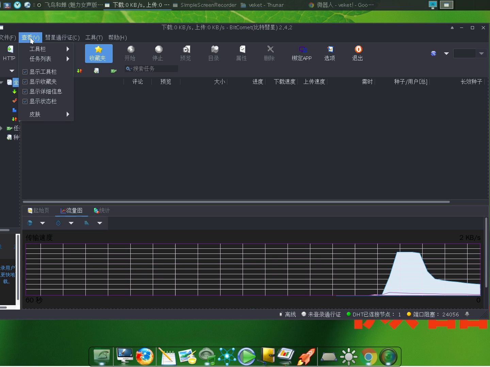This screenshot has width=490, height=367.
Task: Open the 彗星通行证(C) menu
Action: [x=62, y=37]
